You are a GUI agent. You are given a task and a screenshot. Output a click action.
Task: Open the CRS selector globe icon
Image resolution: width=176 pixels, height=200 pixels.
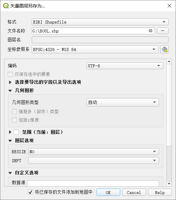pos(164,49)
